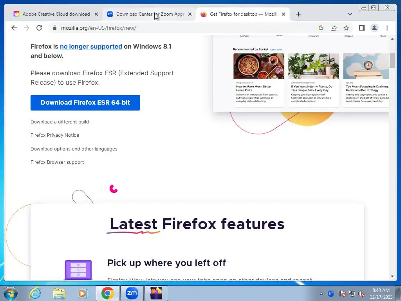Open Firefox Privacy Notice link
This screenshot has width=401, height=301.
click(55, 135)
